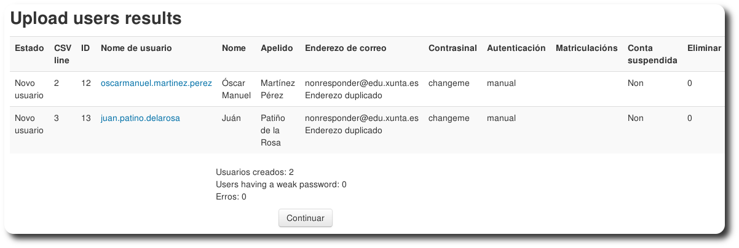Select the Enderezo de correo column header
This screenshot has width=739, height=248.
tap(346, 48)
